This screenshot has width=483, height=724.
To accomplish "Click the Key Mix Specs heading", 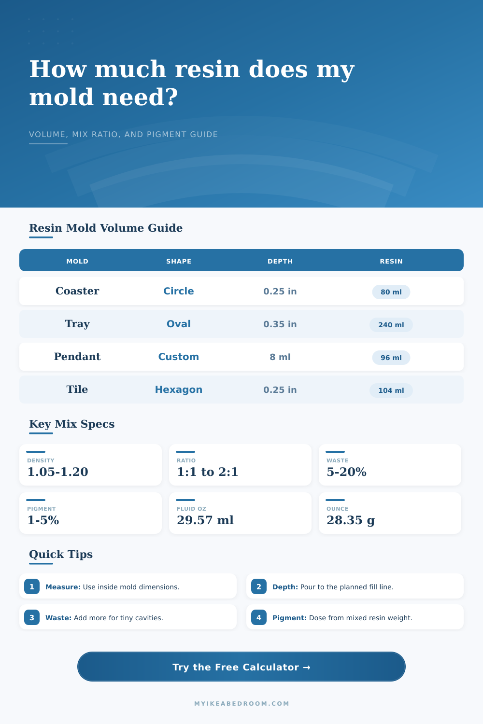I will pyautogui.click(x=72, y=424).
